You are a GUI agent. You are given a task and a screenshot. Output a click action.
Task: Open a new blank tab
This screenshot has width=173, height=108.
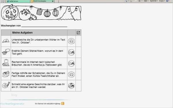(57, 1)
